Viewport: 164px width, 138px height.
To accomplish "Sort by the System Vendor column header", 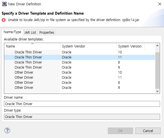I will tap(88, 46).
